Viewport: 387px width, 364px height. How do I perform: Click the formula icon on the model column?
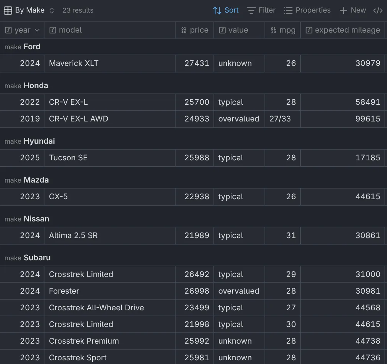tap(52, 30)
